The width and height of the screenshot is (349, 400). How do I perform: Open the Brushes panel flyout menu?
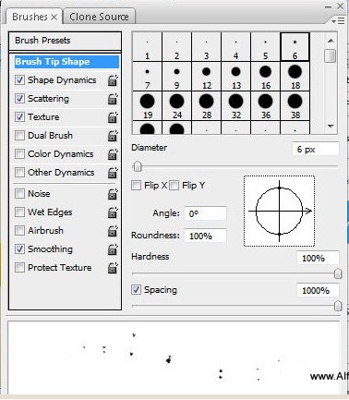(339, 21)
